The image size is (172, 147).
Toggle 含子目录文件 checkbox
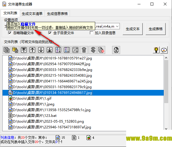[50, 33]
